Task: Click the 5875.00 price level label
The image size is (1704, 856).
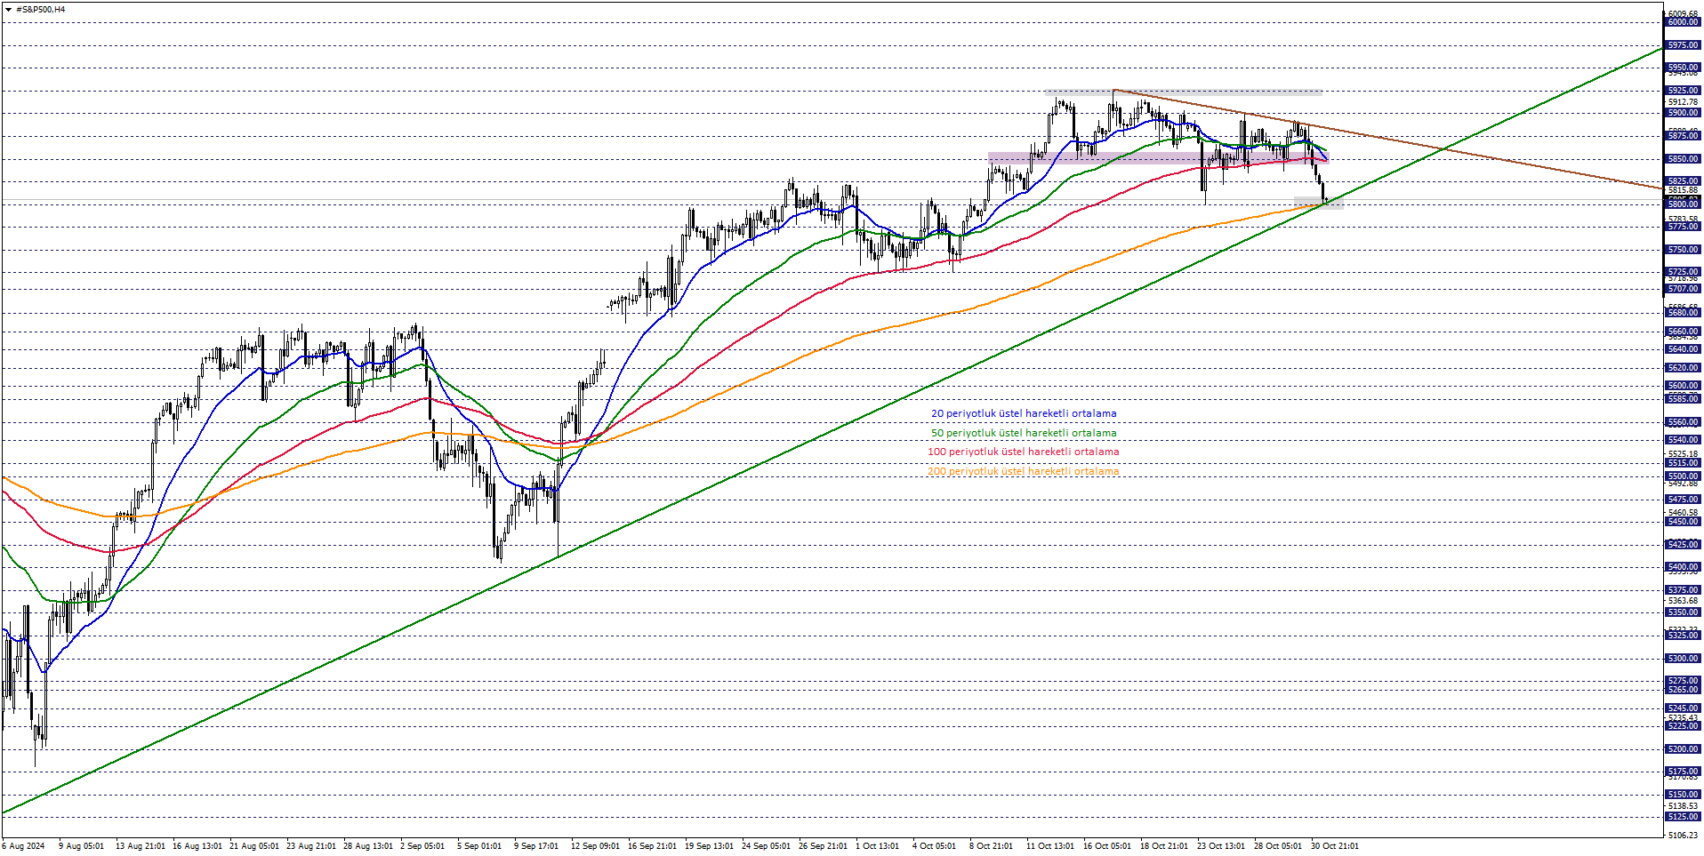Action: pyautogui.click(x=1683, y=136)
